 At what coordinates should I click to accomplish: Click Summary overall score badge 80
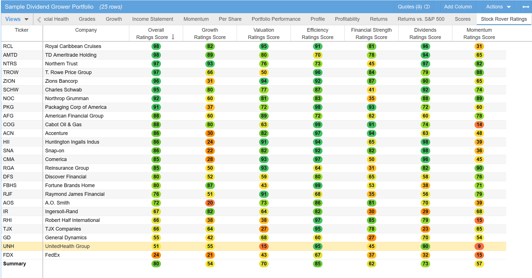tap(156, 264)
